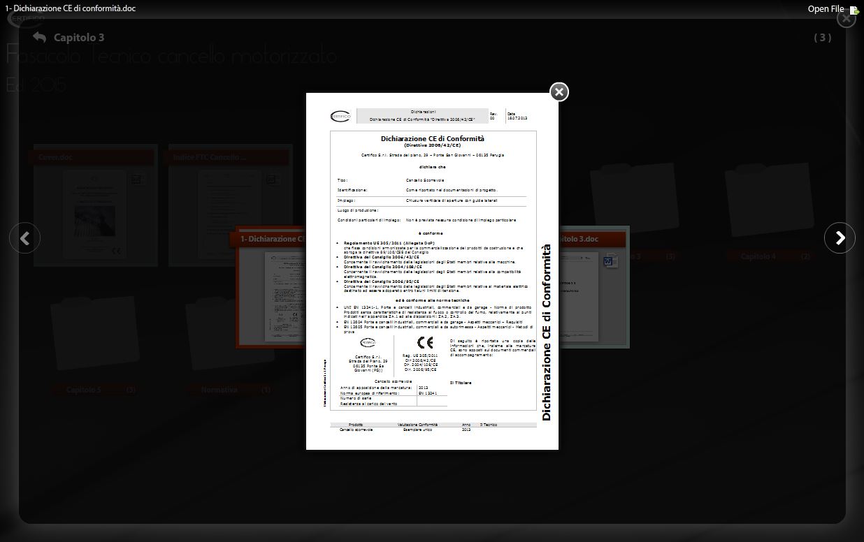Click the Capitolo 3 heading text
The width and height of the screenshot is (864, 542).
pyautogui.click(x=79, y=38)
